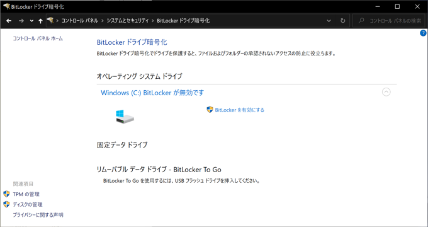Refresh the control panel page
The image size is (428, 227).
tap(343, 21)
